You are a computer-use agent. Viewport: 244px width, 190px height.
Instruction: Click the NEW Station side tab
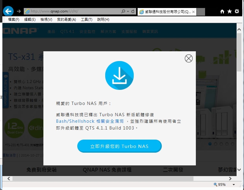[5, 90]
